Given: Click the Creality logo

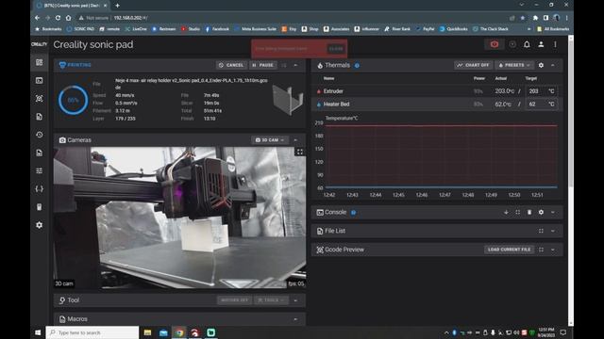Looking at the screenshot, I should coord(39,44).
